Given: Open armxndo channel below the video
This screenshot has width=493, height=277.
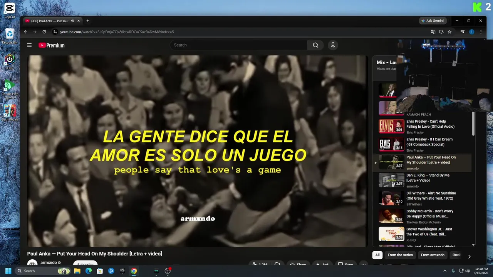Looking at the screenshot, I should [x=49, y=263].
